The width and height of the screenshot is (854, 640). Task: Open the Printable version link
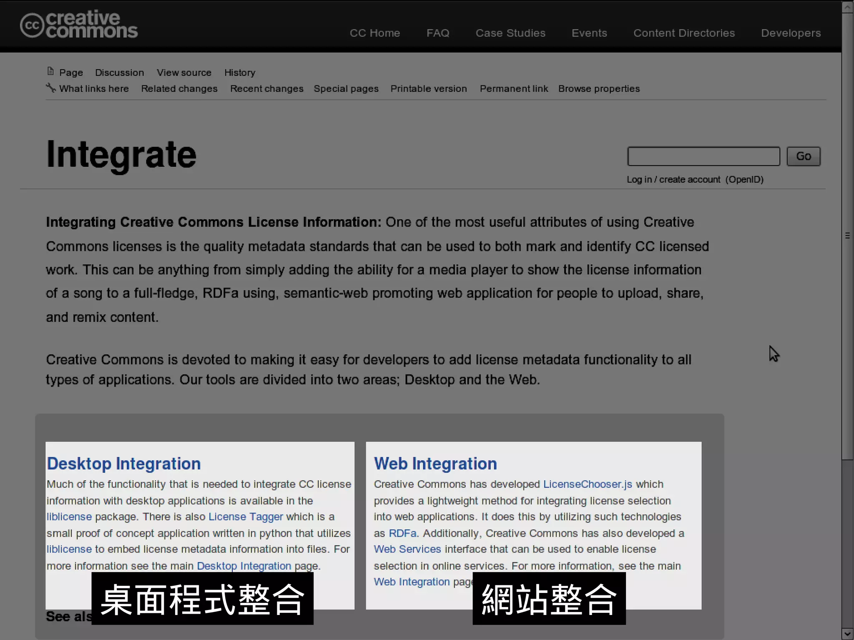click(429, 88)
